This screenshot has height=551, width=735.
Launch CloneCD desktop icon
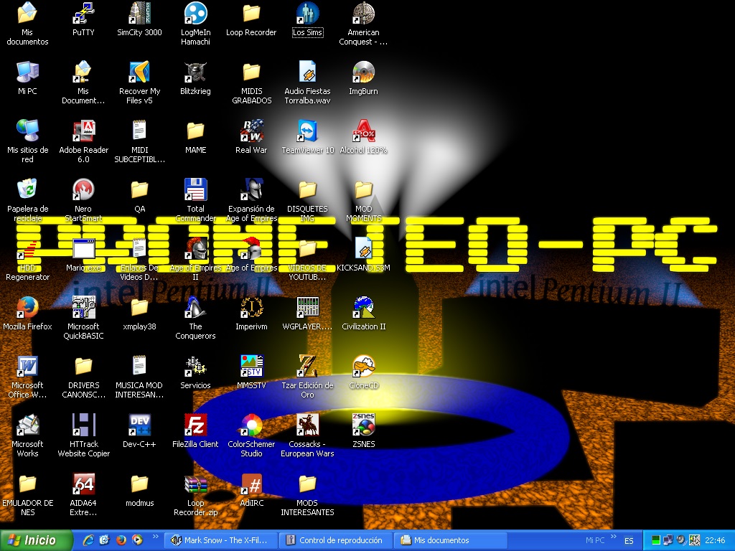tap(363, 373)
